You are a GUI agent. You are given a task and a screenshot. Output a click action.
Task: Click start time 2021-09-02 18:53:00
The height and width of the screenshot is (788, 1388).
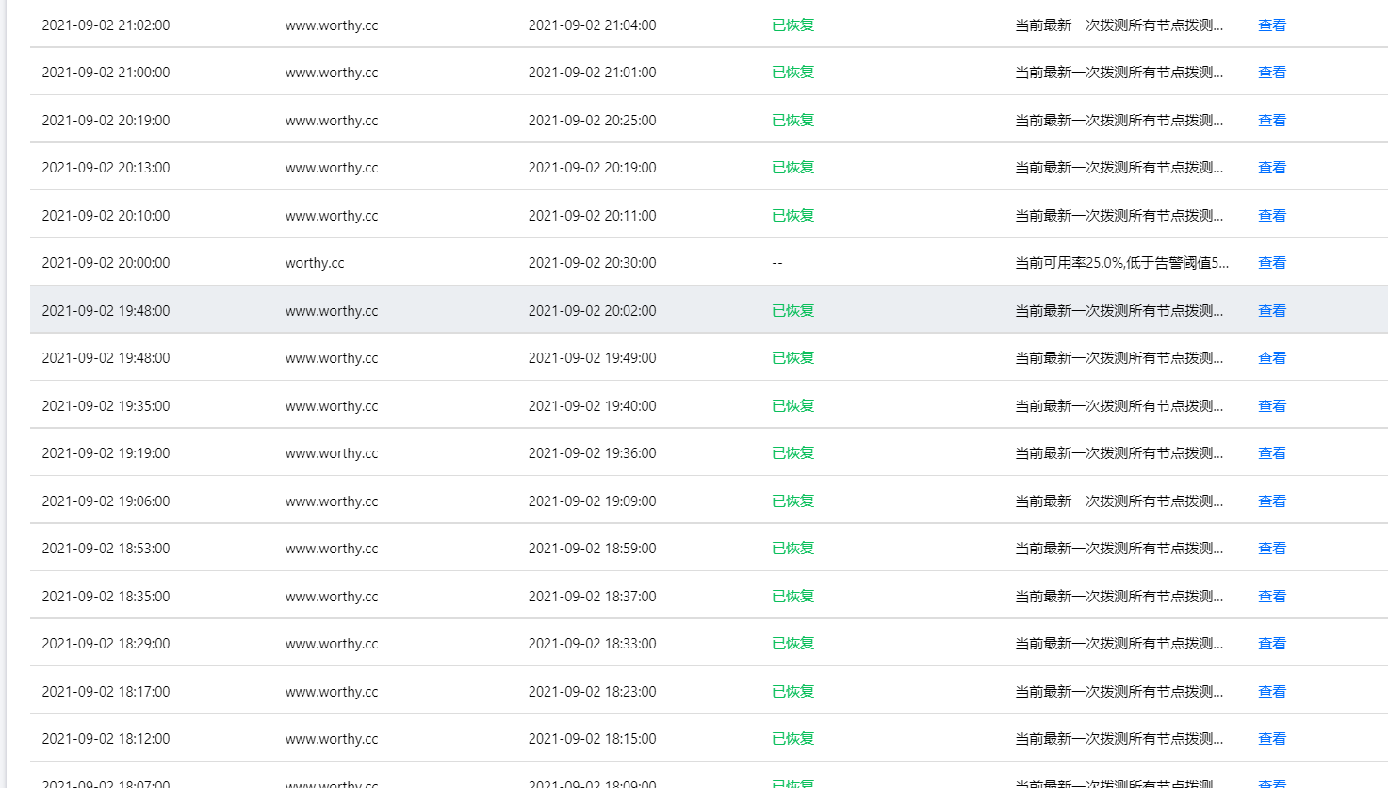pyautogui.click(x=106, y=549)
